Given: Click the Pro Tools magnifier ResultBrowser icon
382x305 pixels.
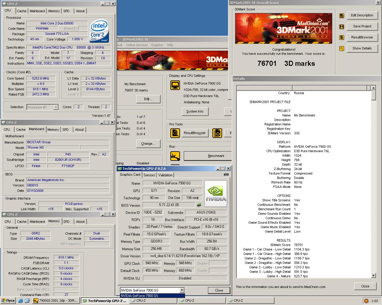Looking at the screenshot, I should pyautogui.click(x=175, y=133).
